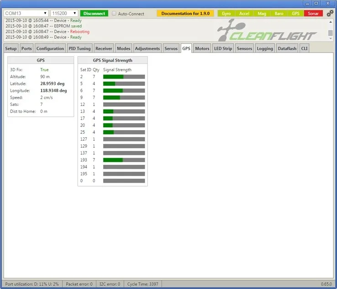Click the 2 cm/s speed value

[47, 97]
